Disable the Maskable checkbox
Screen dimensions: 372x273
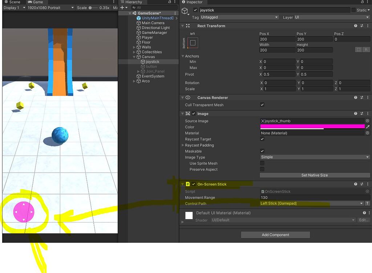pos(261,151)
